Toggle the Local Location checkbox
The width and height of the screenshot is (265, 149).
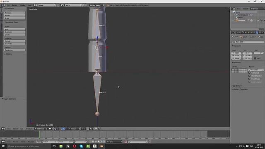click(x=249, y=82)
